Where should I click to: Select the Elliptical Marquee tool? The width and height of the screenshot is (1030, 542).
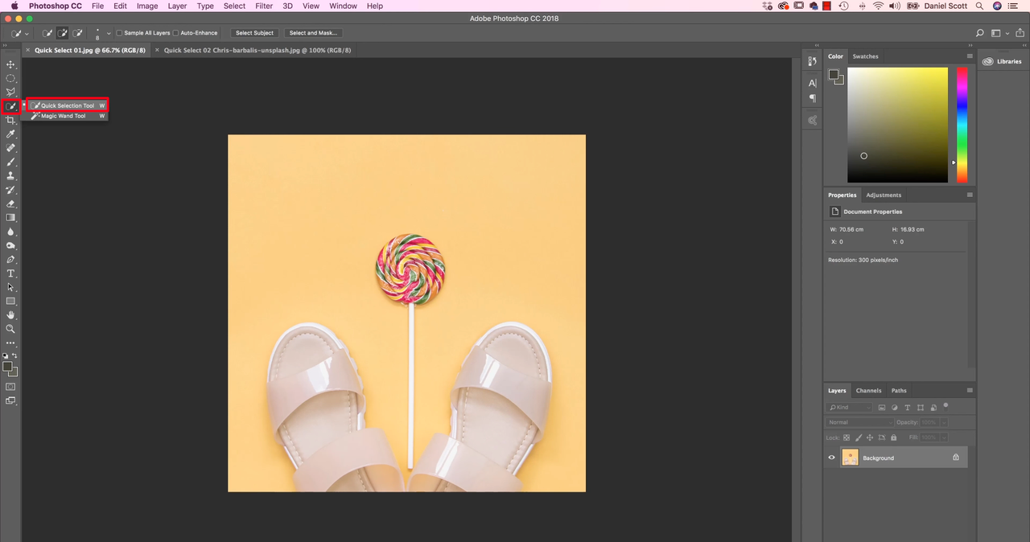tap(10, 78)
